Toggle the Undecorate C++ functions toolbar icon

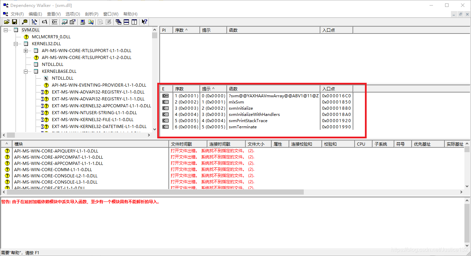(55, 22)
